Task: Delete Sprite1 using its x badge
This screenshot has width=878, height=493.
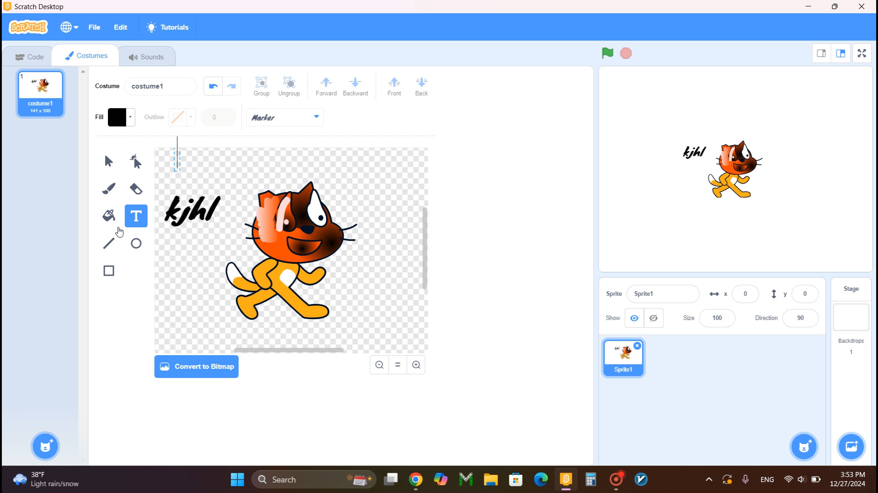Action: point(637,346)
